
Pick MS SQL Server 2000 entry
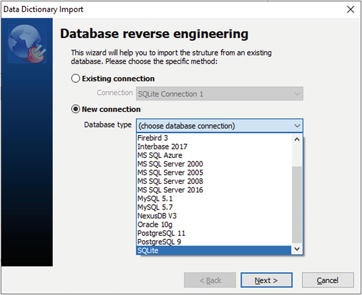pos(214,164)
